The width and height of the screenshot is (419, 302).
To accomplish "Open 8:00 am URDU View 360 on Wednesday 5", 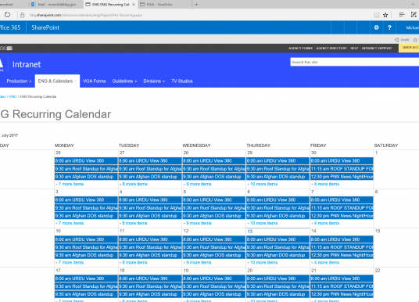I will (213, 200).
